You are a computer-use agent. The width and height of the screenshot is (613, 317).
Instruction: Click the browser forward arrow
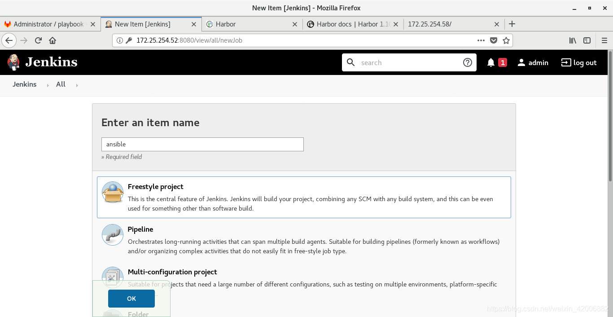click(x=24, y=40)
